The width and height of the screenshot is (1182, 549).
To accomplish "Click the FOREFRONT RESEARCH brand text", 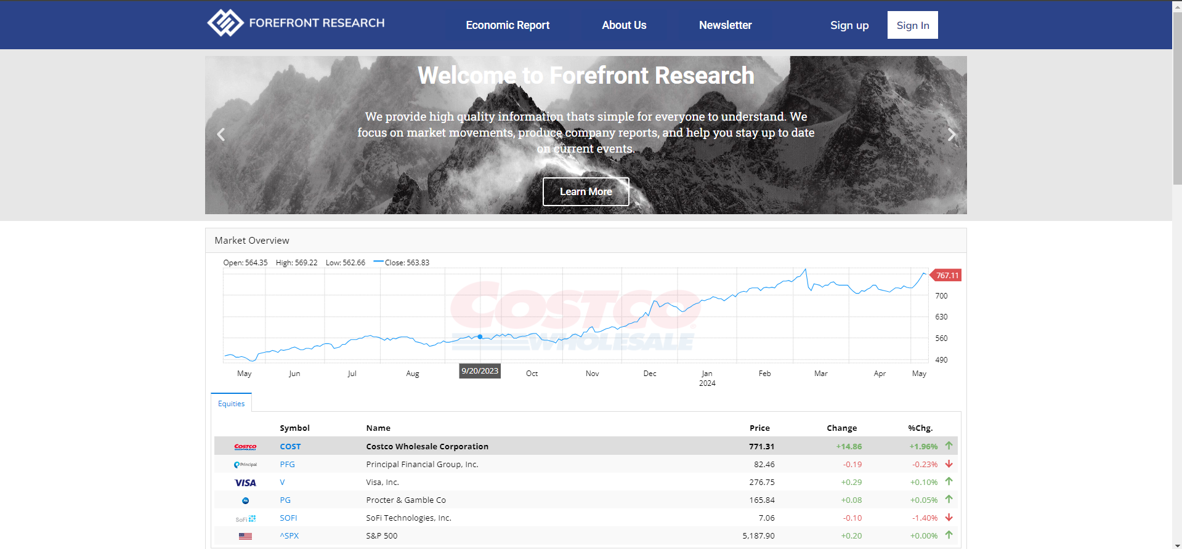I will pyautogui.click(x=317, y=23).
